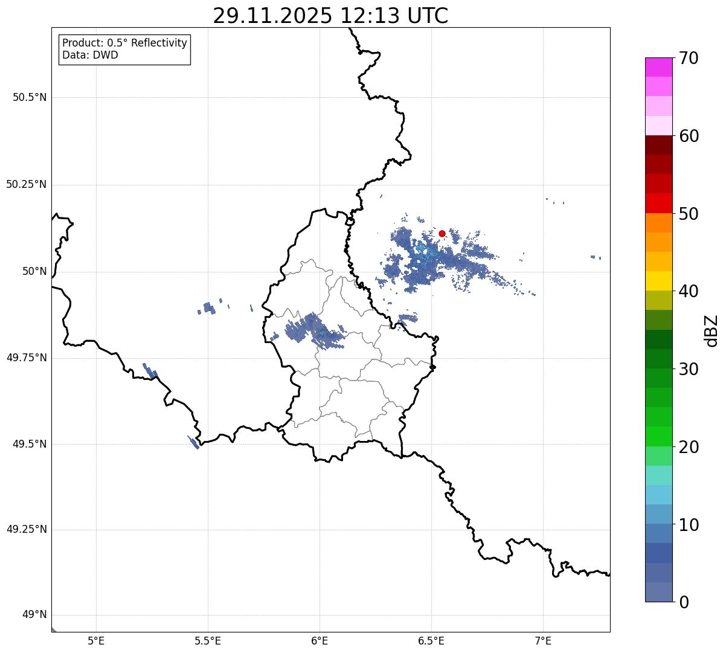Screen dimensions: 726x653
Task: Click the bright red colorbar segment above 50
Action: pyautogui.click(x=658, y=203)
